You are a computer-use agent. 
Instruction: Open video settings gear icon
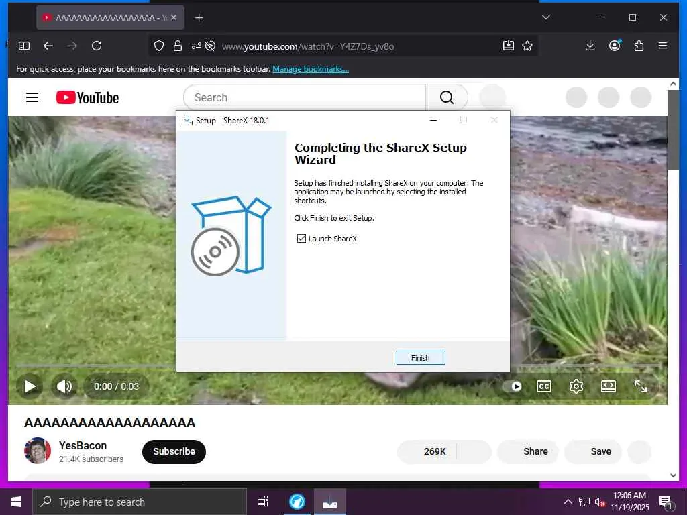(x=576, y=386)
